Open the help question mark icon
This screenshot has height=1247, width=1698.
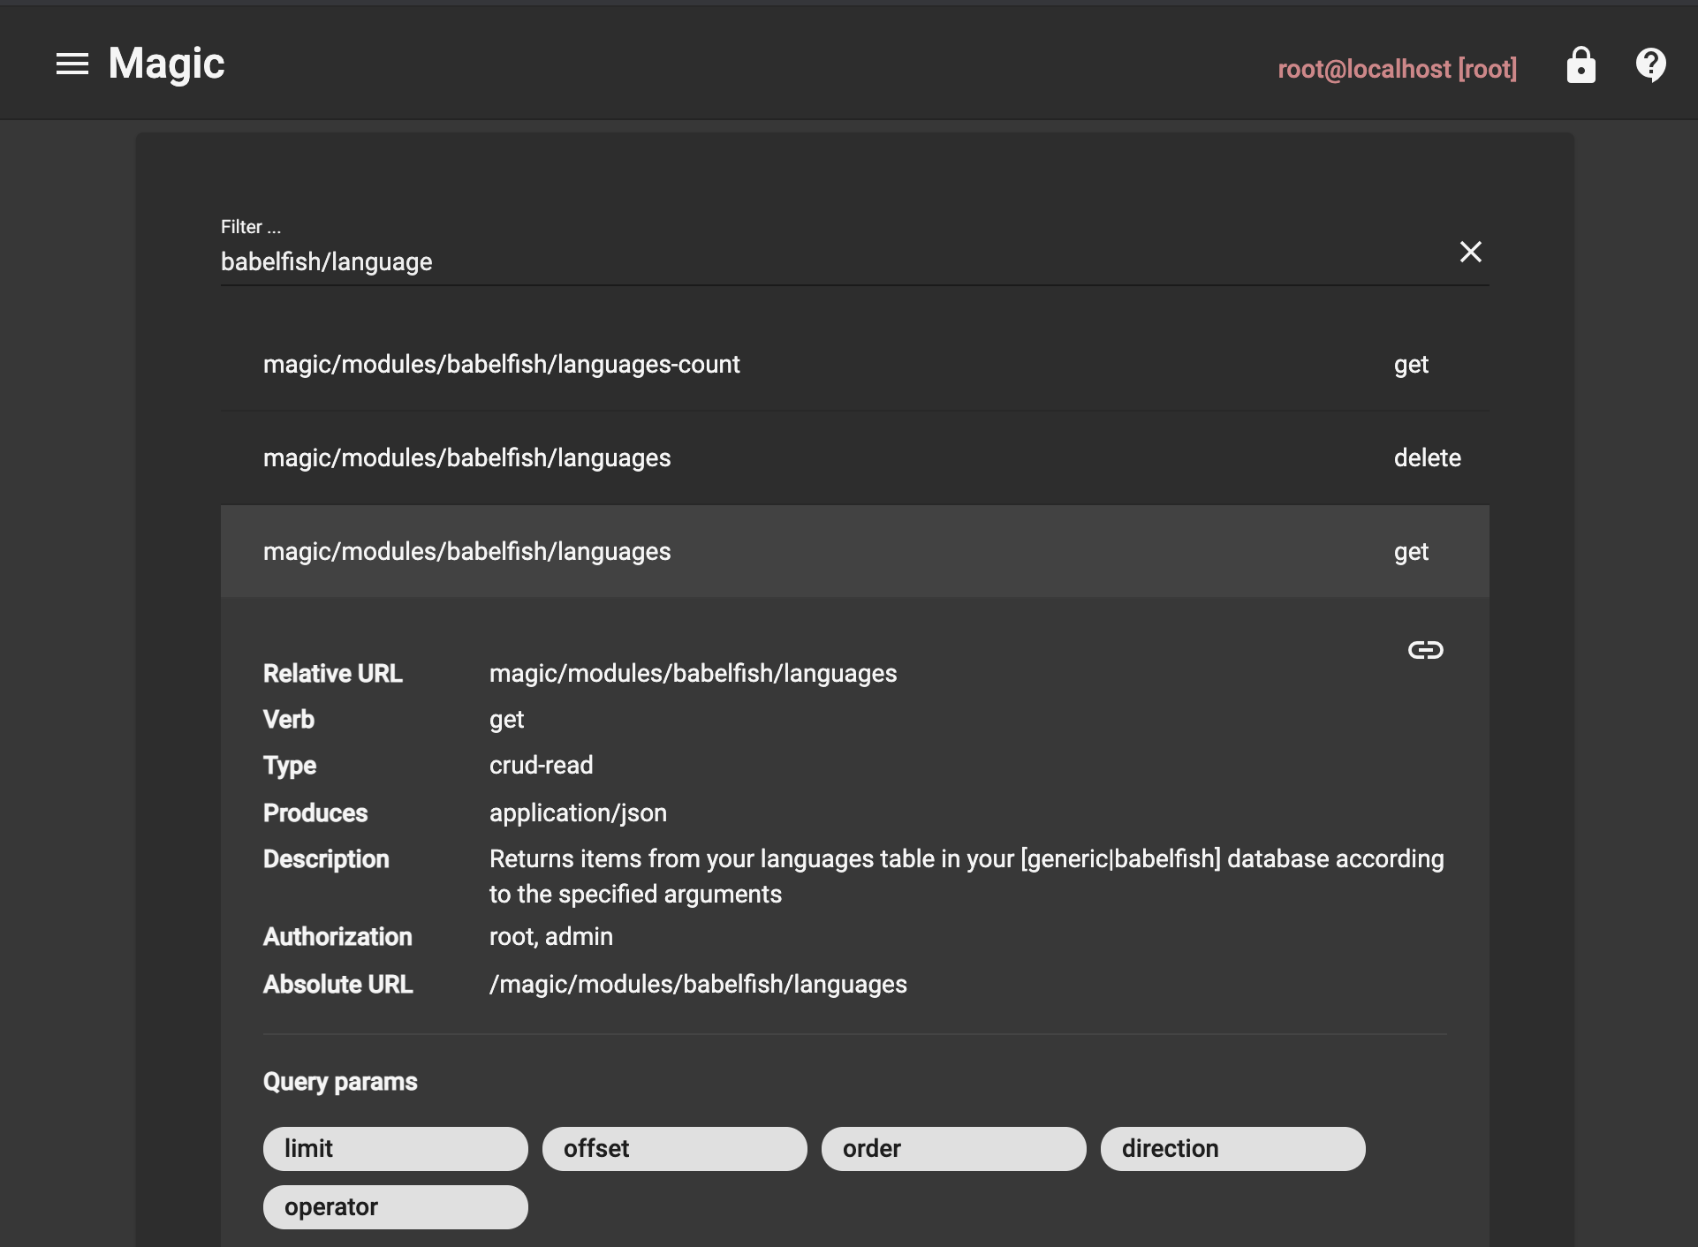click(x=1650, y=65)
